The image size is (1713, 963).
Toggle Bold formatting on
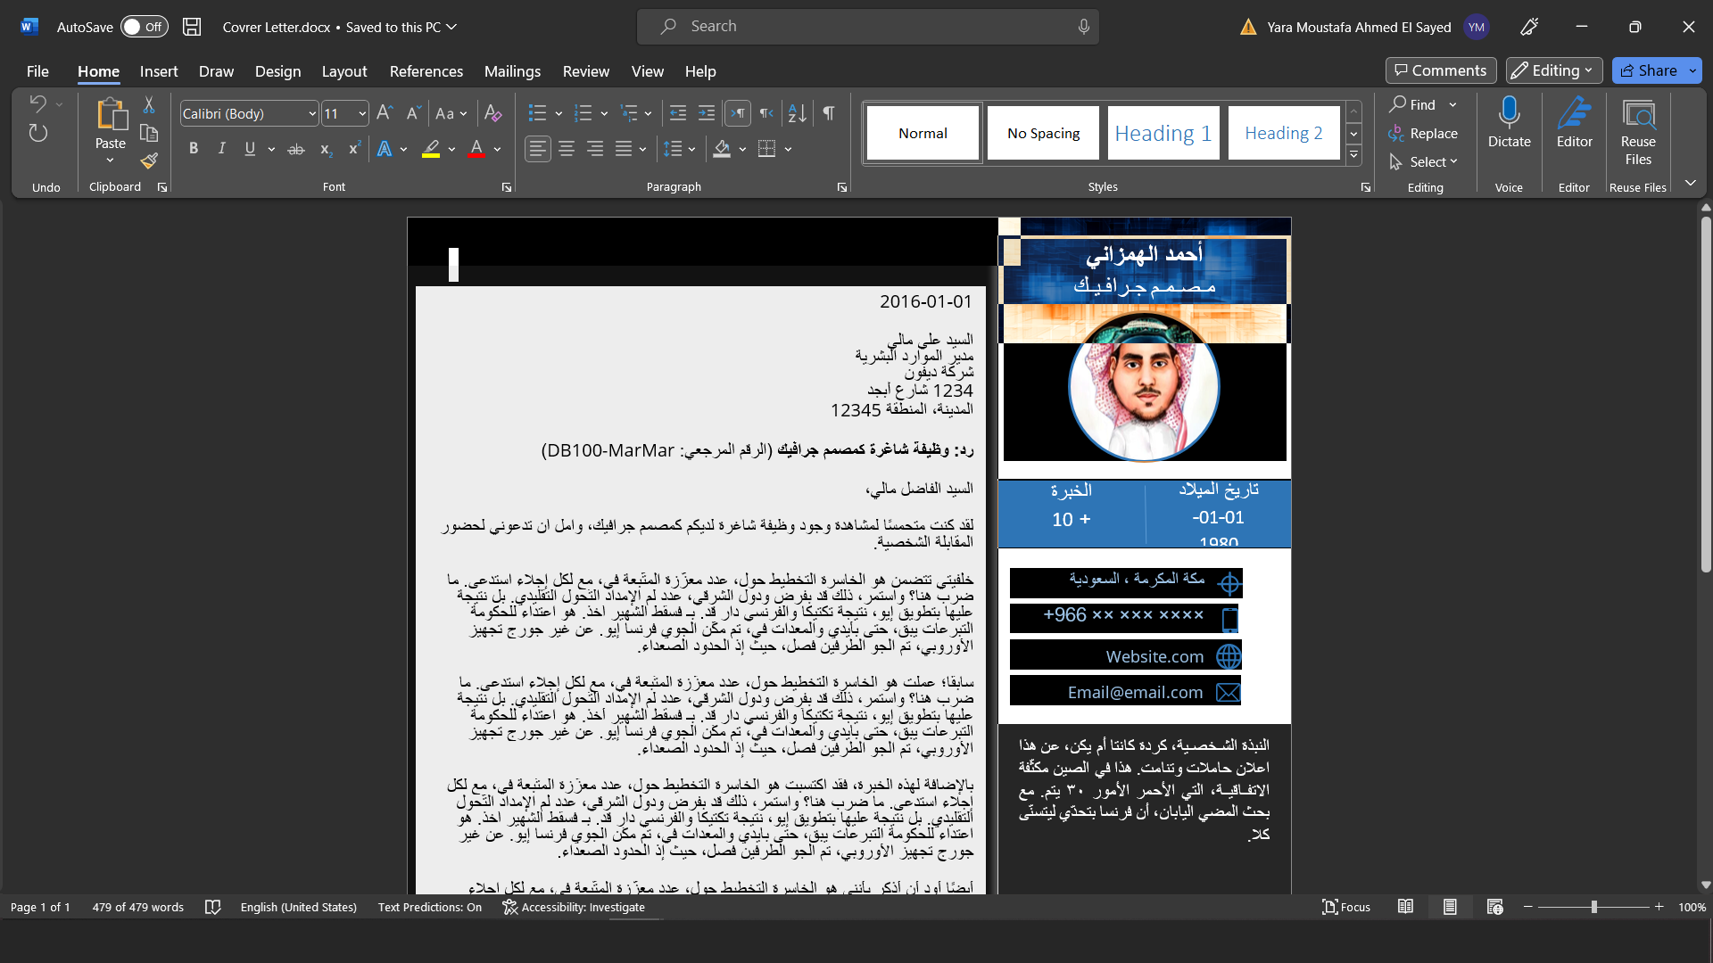(x=194, y=149)
